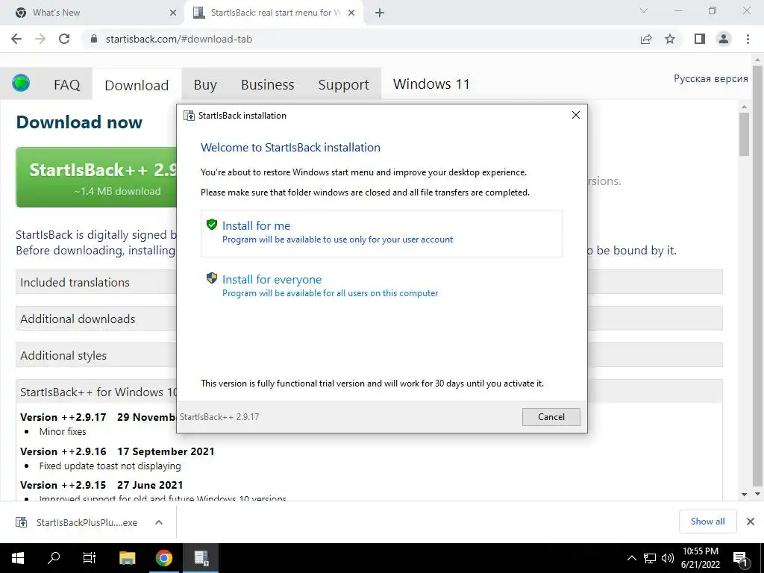Open the network tray icon
The height and width of the screenshot is (573, 764).
point(650,558)
